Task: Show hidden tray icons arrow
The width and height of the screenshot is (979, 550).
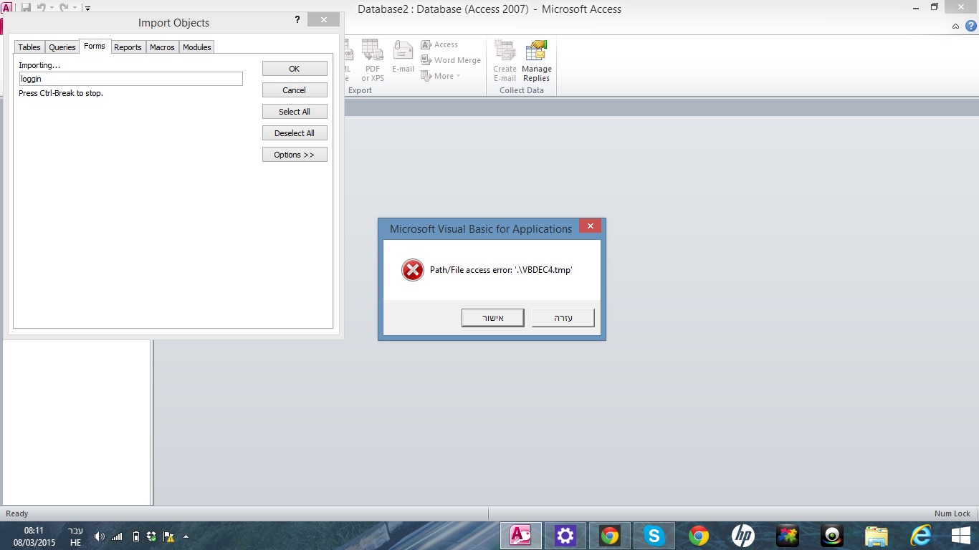Action: point(186,536)
